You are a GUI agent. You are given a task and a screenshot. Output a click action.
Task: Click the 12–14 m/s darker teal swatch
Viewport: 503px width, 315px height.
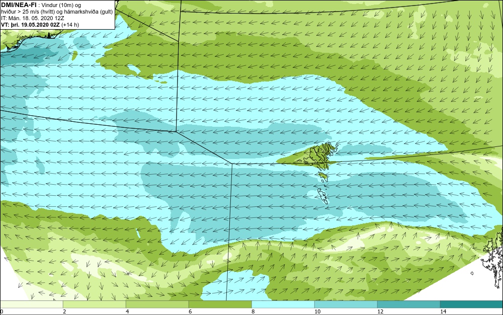408,304
